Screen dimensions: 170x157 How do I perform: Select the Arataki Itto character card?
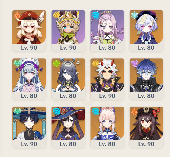click(x=107, y=79)
